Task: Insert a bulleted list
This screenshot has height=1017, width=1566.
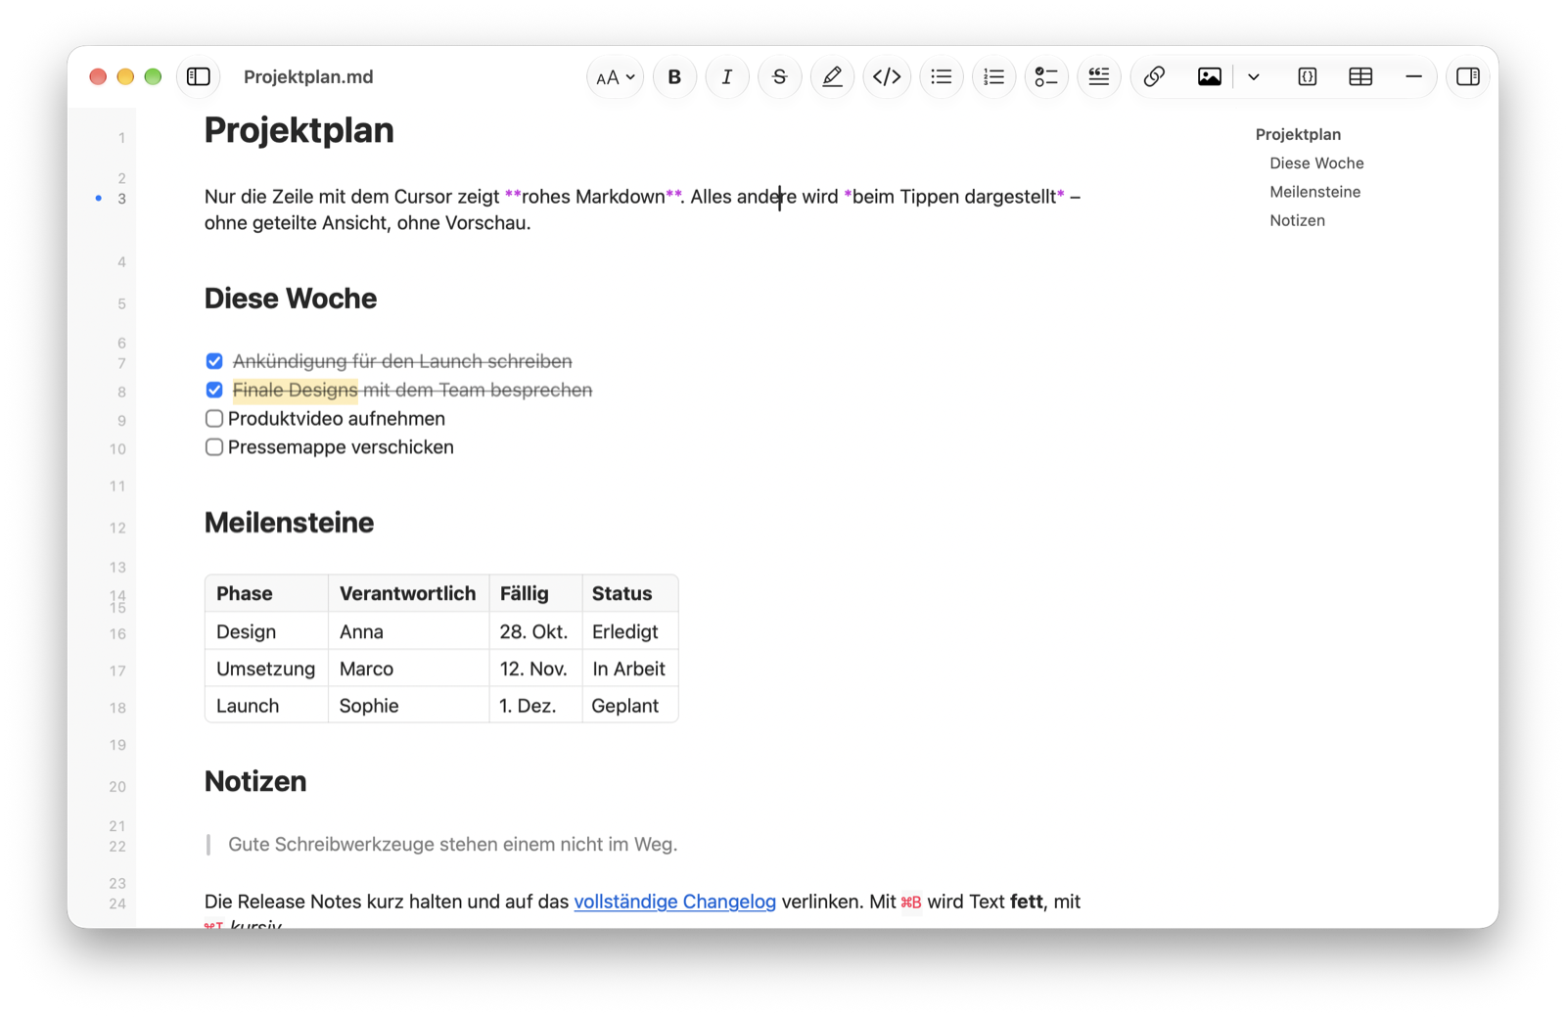Action: pos(942,76)
